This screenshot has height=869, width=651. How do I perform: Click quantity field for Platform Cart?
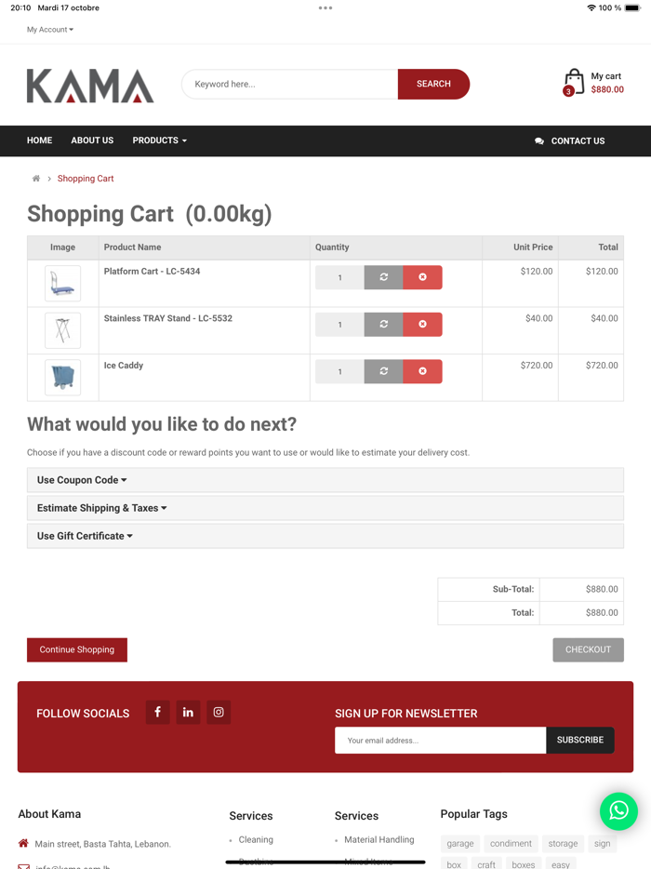[x=339, y=277]
